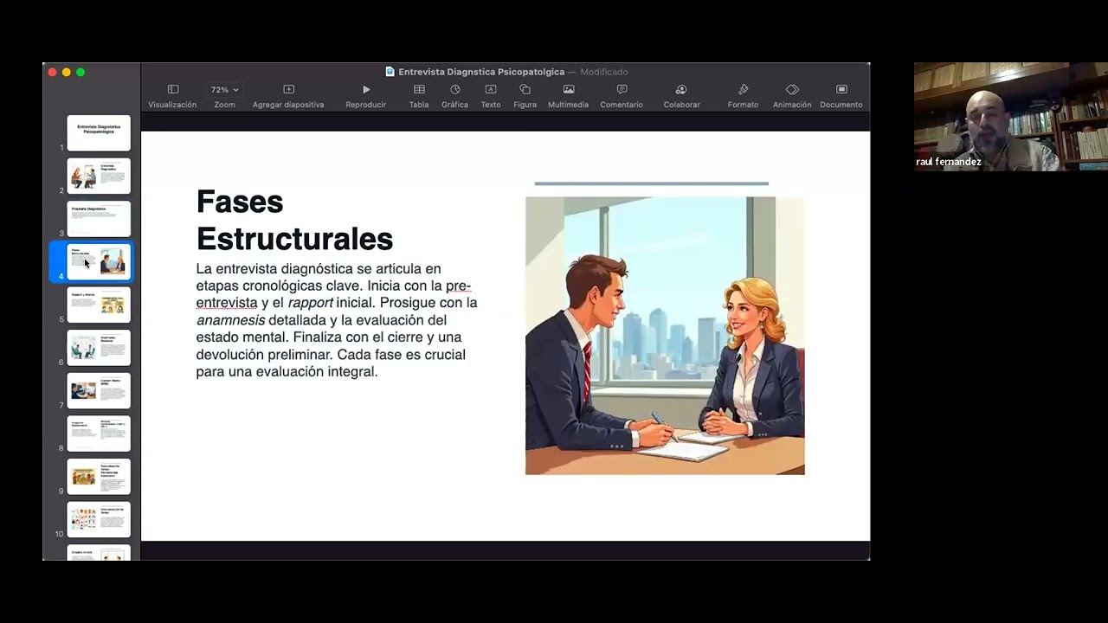Select slide 2 thumbnail in navigator
Screen dimensions: 1108x623
click(99, 176)
